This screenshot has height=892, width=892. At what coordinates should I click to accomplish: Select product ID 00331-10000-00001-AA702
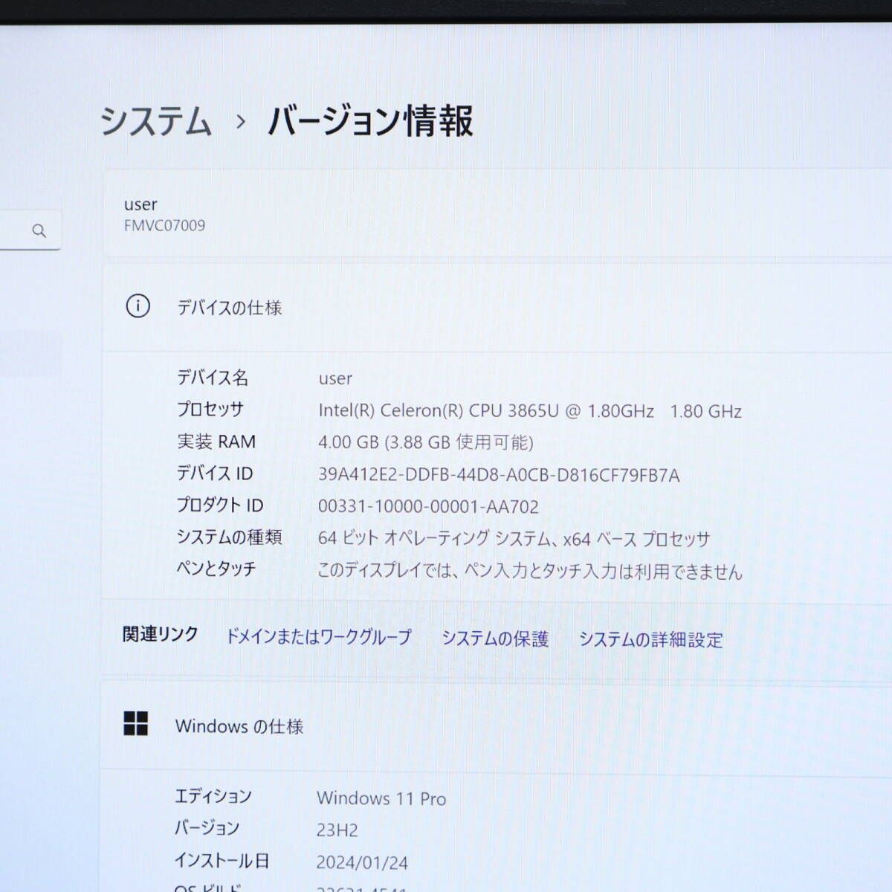coord(428,507)
